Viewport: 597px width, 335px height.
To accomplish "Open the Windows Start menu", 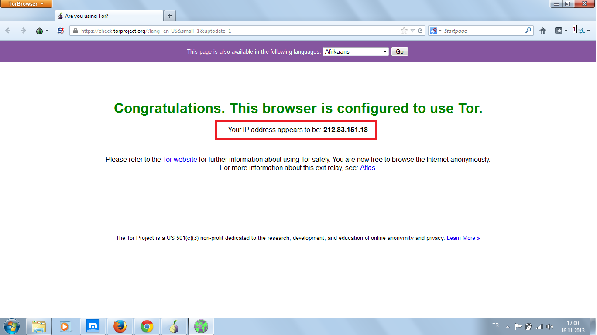I will coord(11,326).
